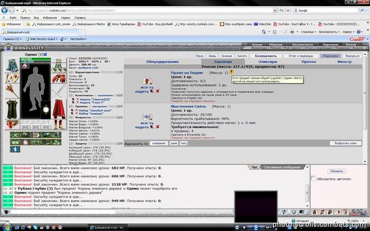
Task: Collapse the Характеристики section
Action: click(x=71, y=72)
